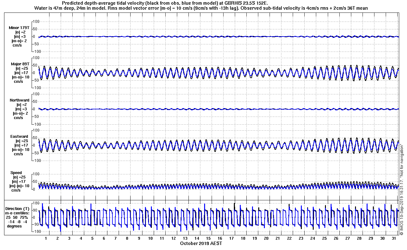Click day 1 on the date axis
This screenshot has width=407, height=250.
click(x=46, y=238)
